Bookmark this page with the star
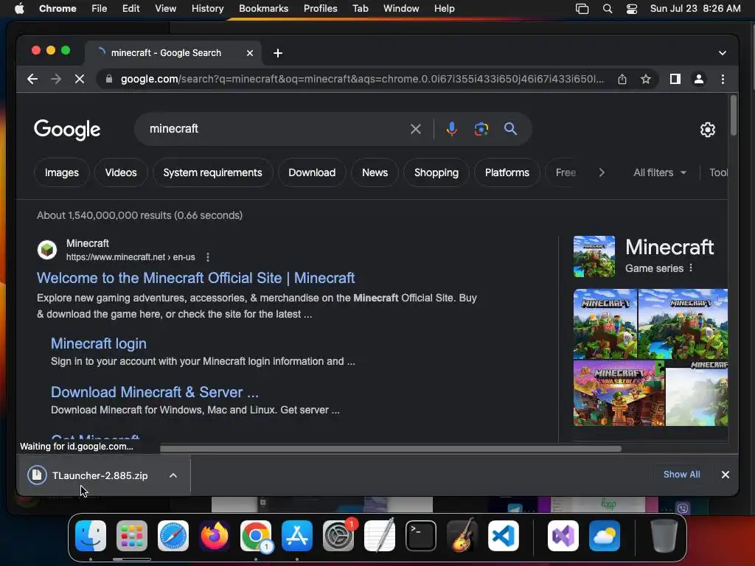This screenshot has height=566, width=755. (x=646, y=79)
